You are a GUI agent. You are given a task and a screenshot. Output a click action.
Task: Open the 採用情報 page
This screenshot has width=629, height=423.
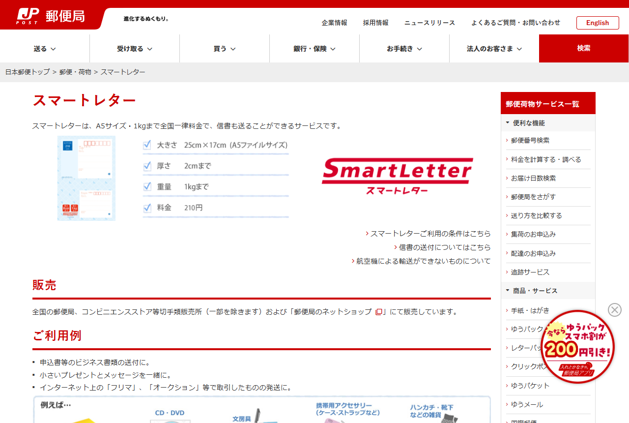click(375, 23)
